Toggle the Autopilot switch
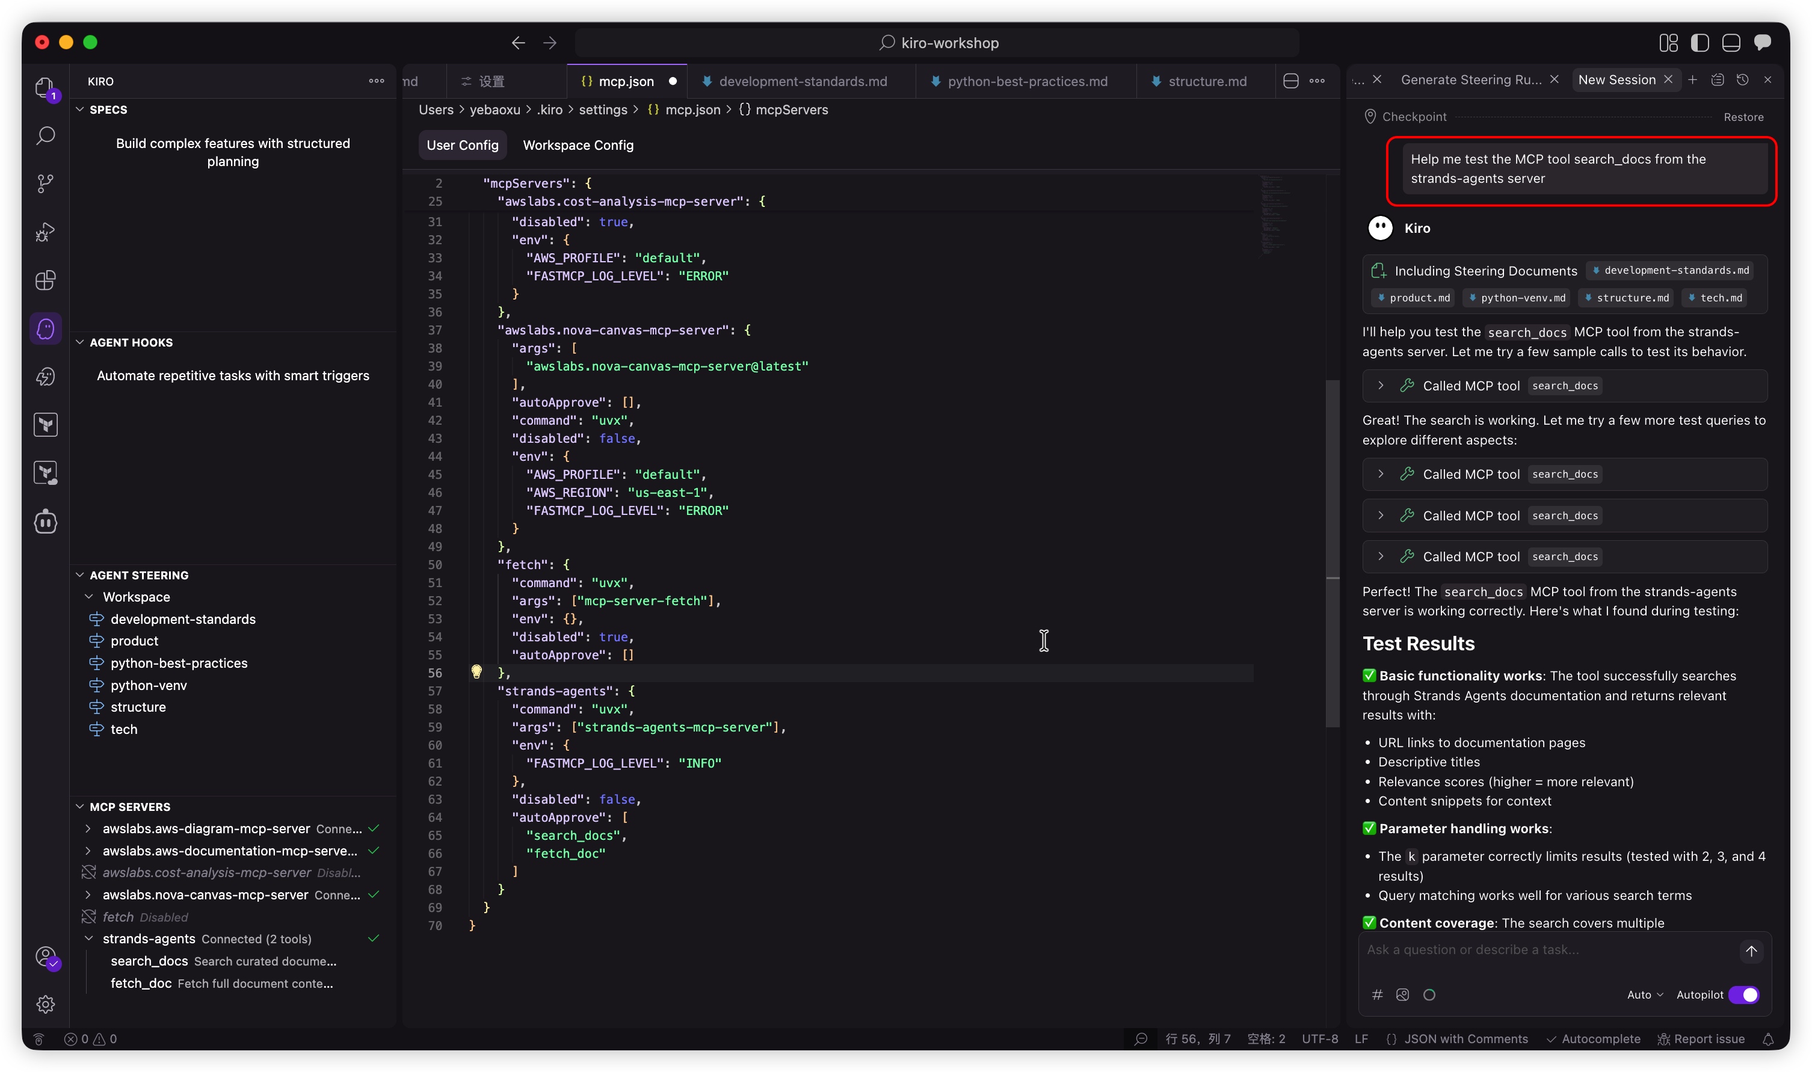 point(1743,995)
